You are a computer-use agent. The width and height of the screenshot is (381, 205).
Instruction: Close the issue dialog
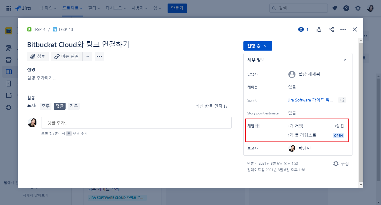pyautogui.click(x=355, y=29)
